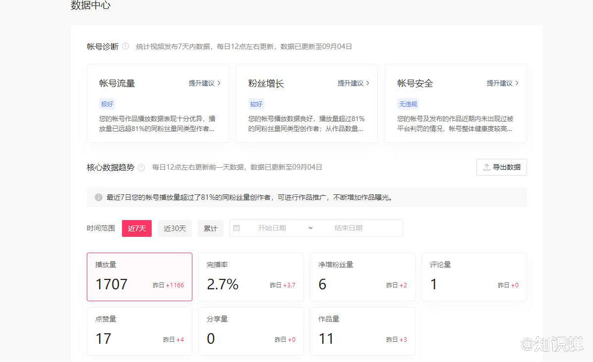Select the 完播率 metric card

tap(251, 277)
